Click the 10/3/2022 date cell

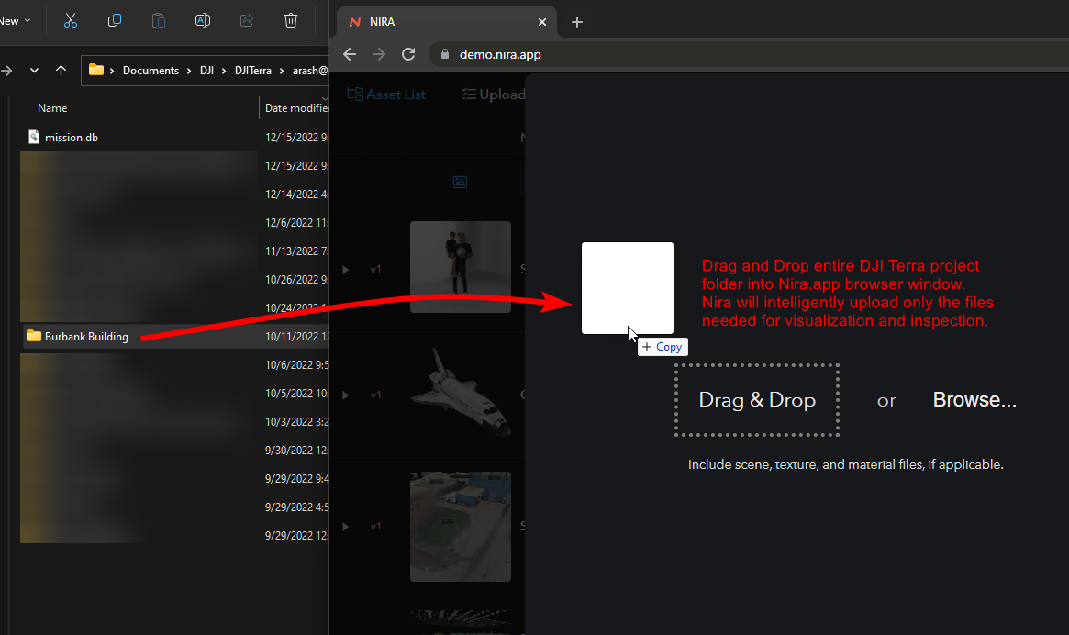(296, 421)
